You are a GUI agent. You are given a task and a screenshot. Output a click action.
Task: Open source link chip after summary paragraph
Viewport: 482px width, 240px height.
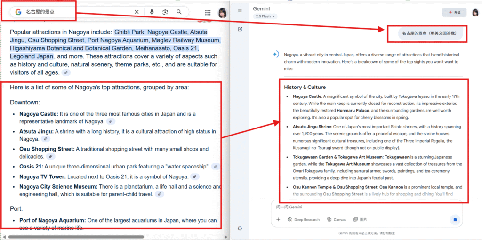(x=66, y=72)
